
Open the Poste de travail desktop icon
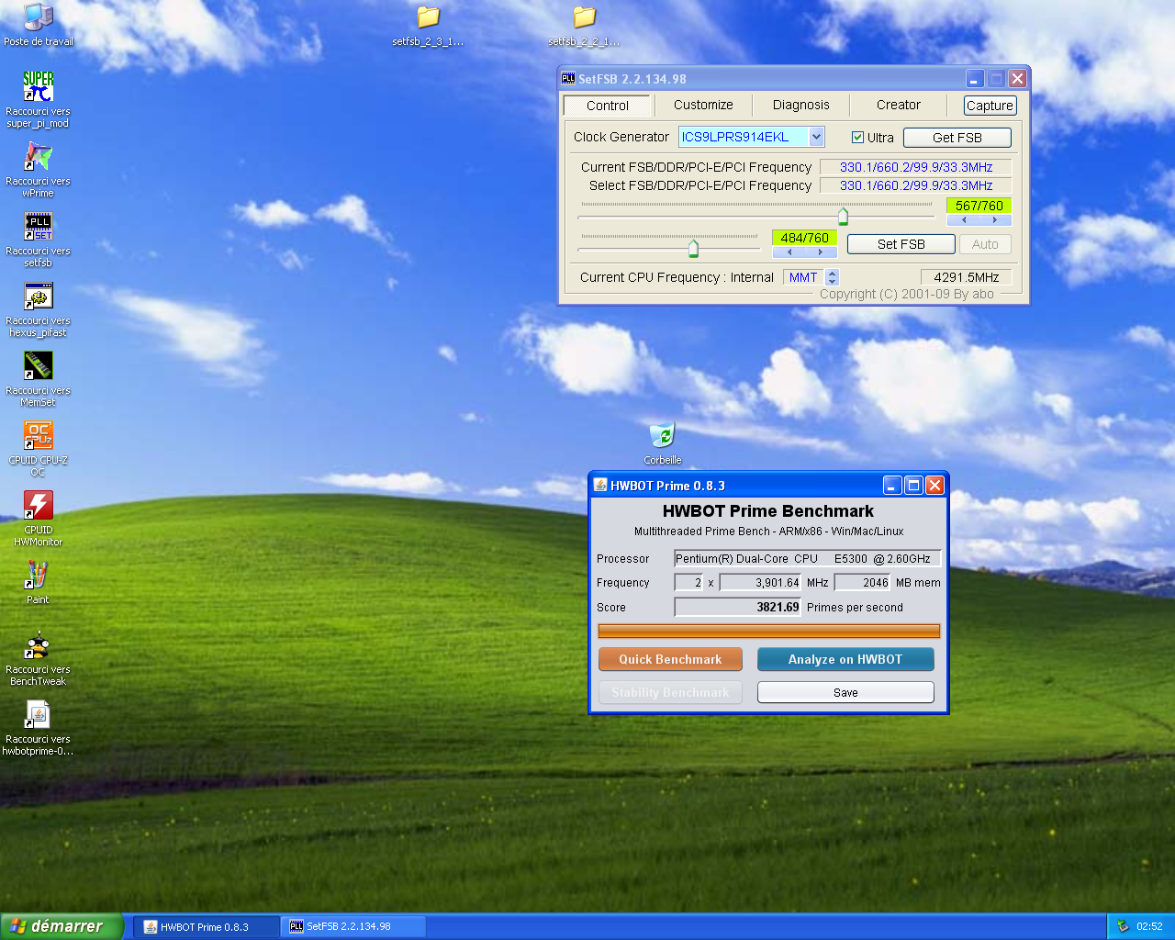(38, 17)
